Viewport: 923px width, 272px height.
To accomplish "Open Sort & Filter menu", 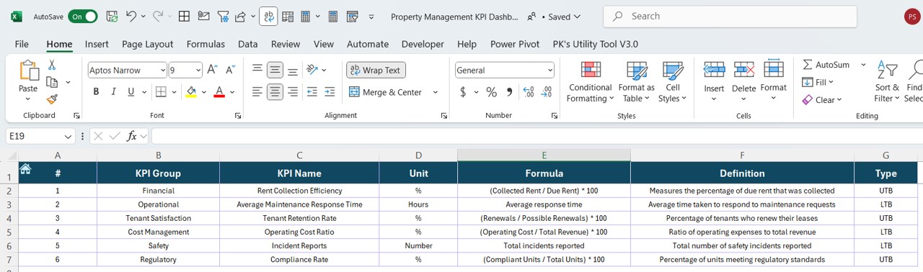I will tap(887, 81).
